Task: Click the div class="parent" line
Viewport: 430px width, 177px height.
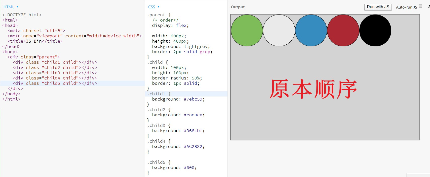Action: [x=34, y=57]
